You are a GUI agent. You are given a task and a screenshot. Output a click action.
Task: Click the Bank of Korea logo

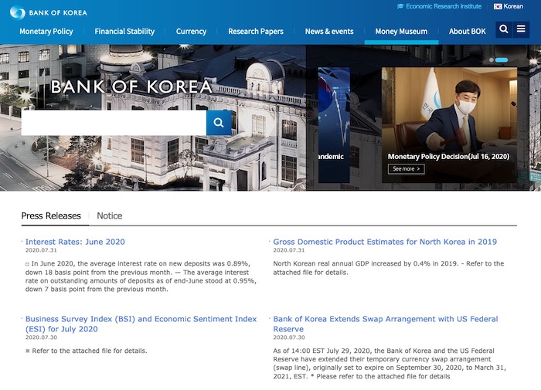coord(48,13)
